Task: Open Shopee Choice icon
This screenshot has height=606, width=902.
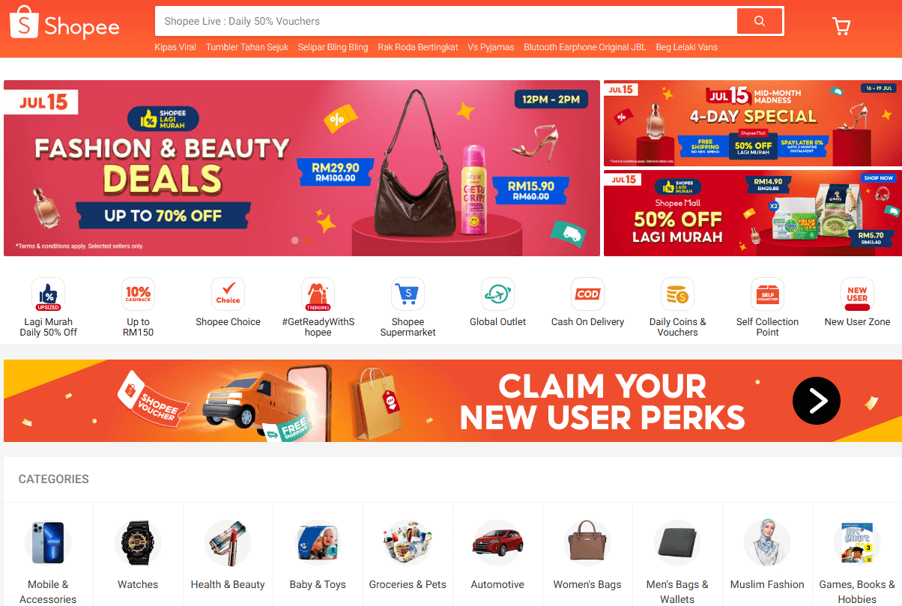Action: 228,294
